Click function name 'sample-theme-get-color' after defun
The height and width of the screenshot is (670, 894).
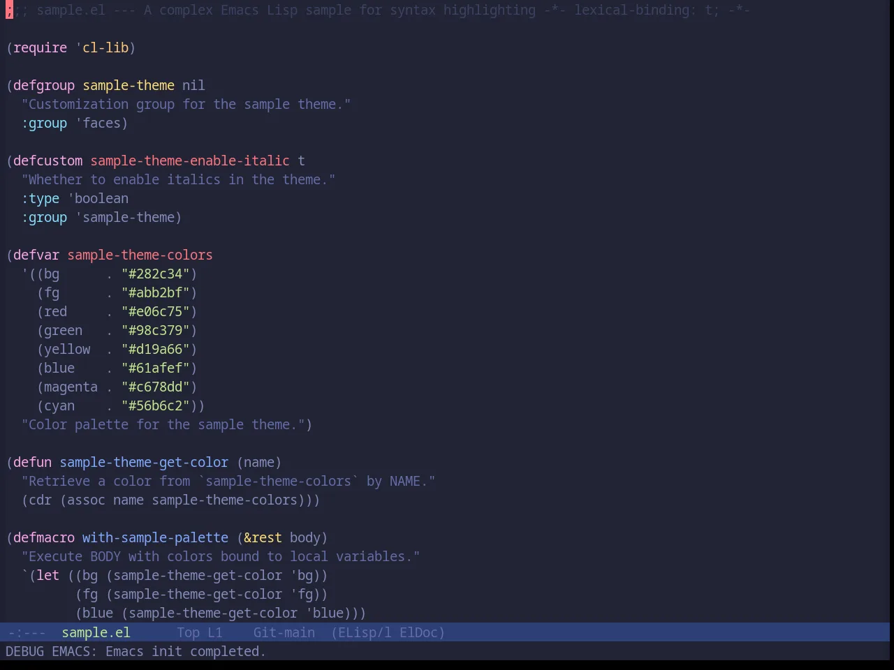click(144, 462)
